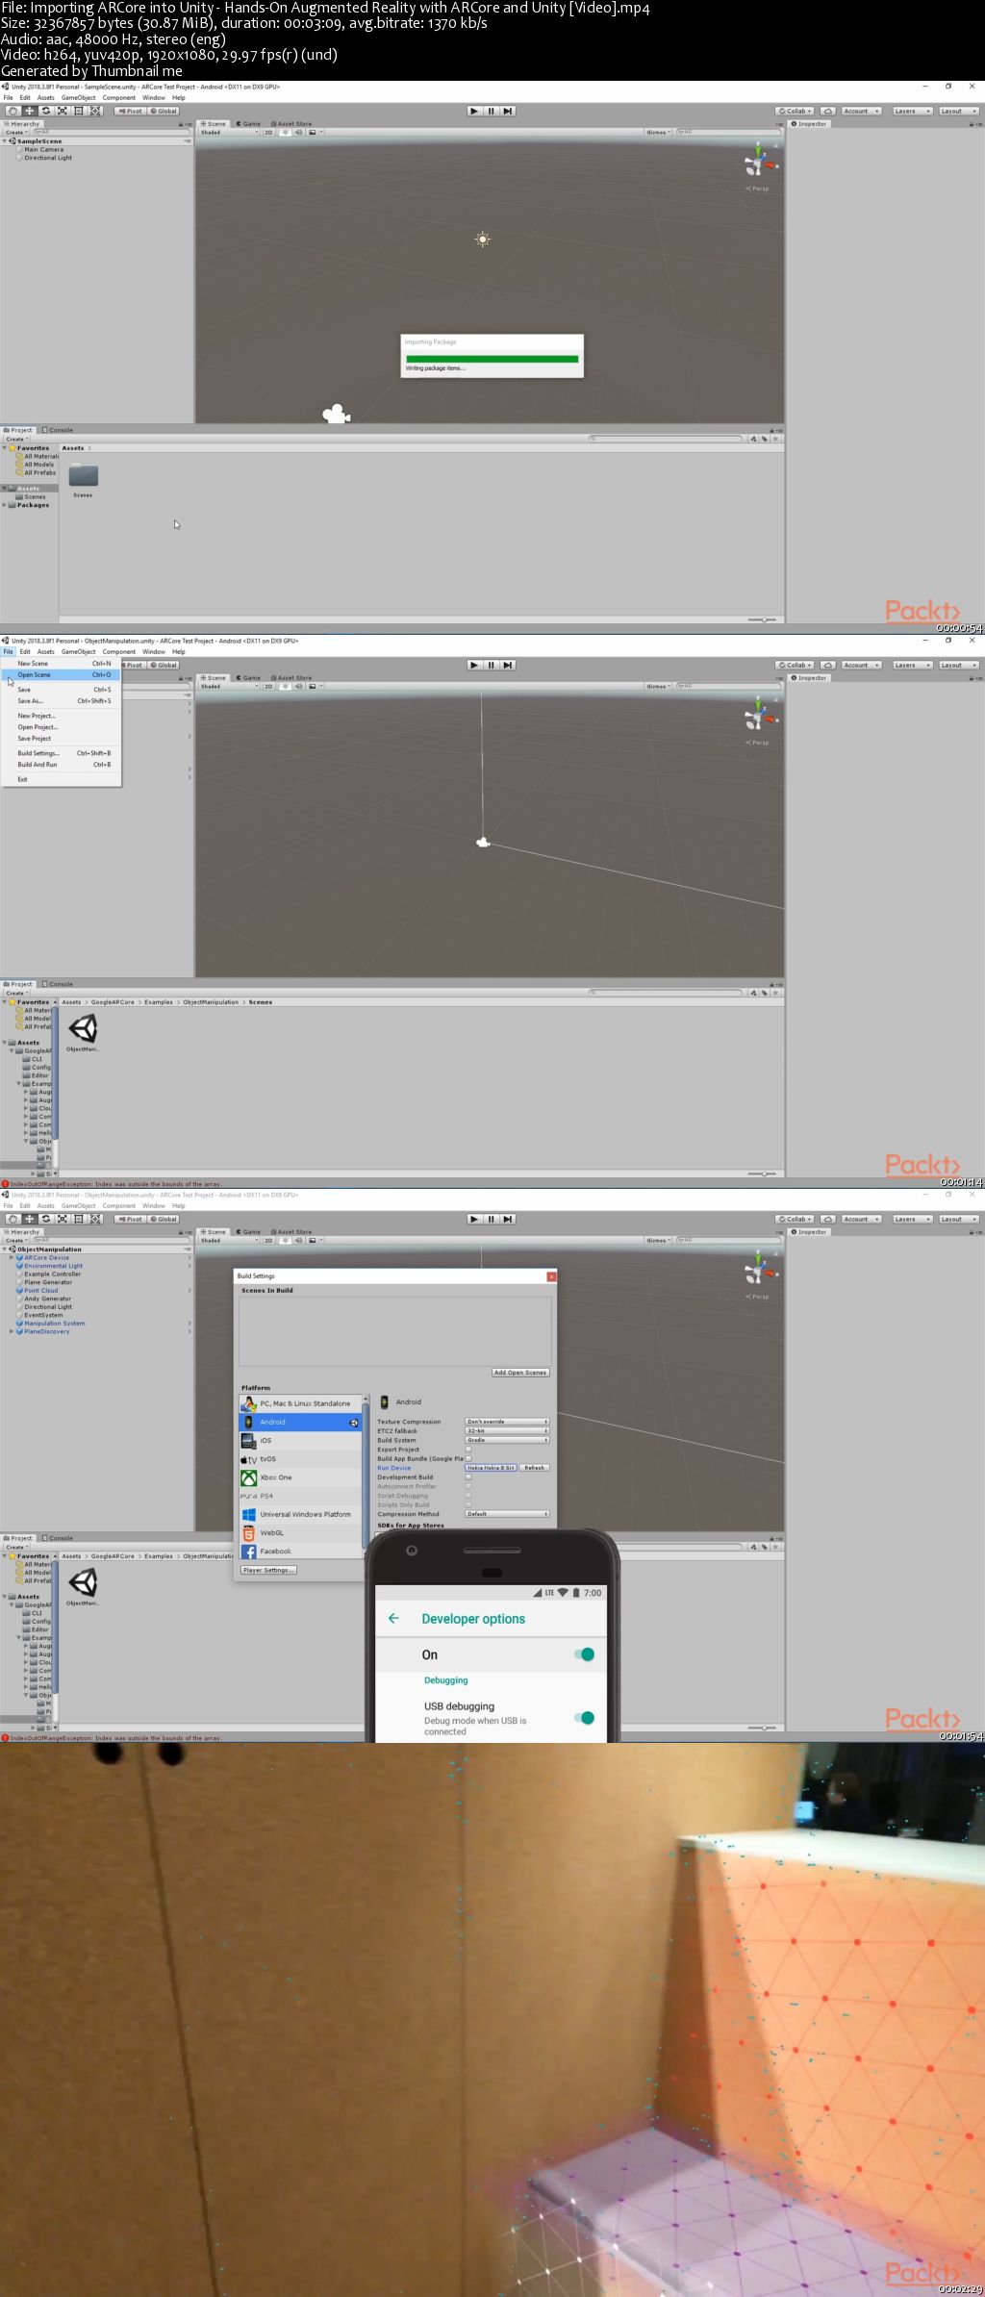The width and height of the screenshot is (985, 2297).
Task: Click the Pause button in the SampleScene frame
Action: tap(492, 111)
